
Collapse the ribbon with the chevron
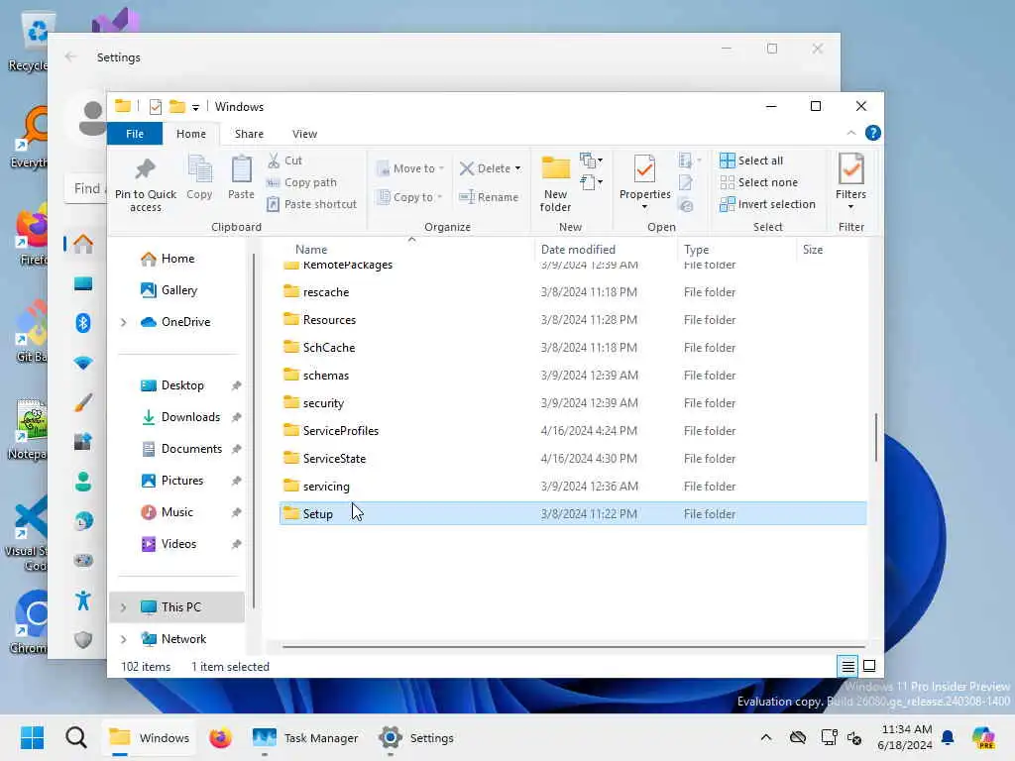(851, 134)
